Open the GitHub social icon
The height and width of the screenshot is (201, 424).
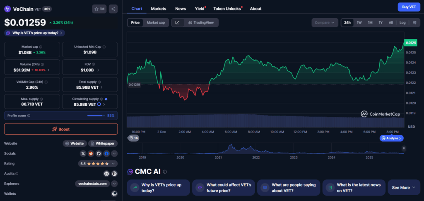click(99, 153)
